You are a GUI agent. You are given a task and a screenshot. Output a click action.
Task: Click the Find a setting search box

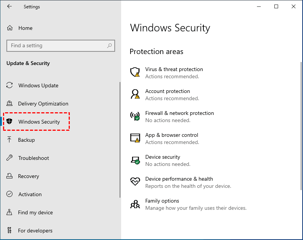coord(57,46)
